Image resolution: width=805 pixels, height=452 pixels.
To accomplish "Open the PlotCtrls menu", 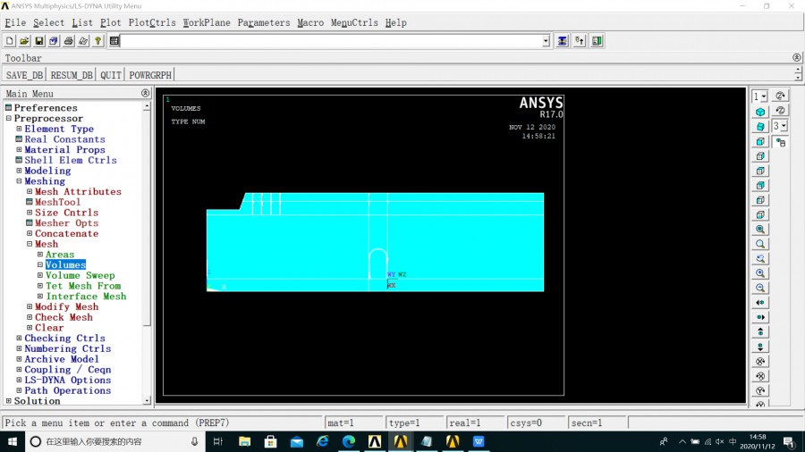I will (152, 22).
